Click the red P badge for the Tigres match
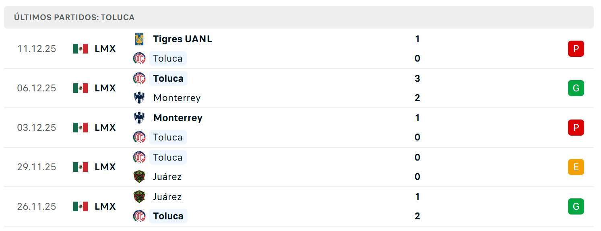 [x=576, y=49]
